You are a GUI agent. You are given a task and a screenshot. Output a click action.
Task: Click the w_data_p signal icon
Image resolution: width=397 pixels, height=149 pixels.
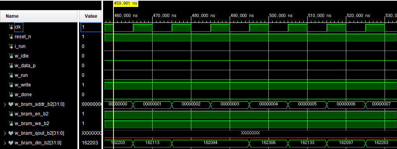point(10,66)
